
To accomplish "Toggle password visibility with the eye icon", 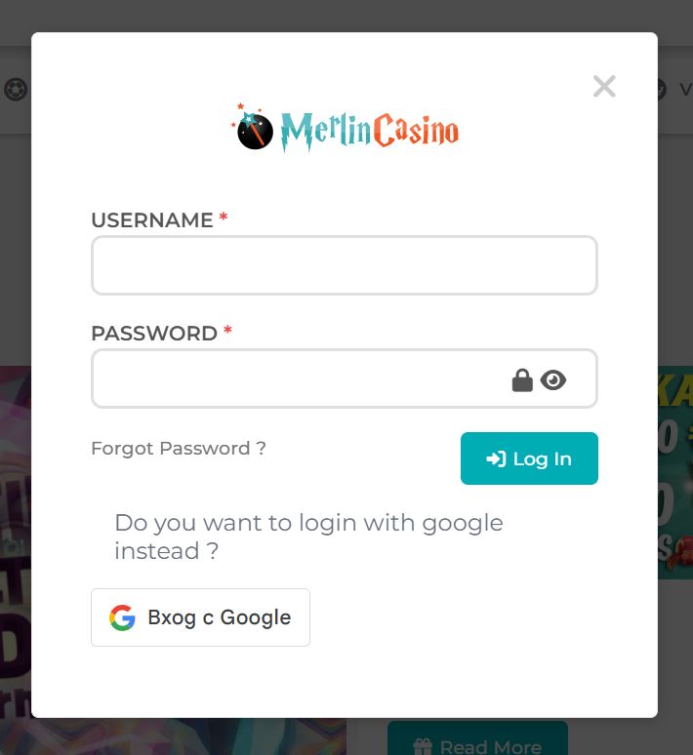I will tap(552, 380).
